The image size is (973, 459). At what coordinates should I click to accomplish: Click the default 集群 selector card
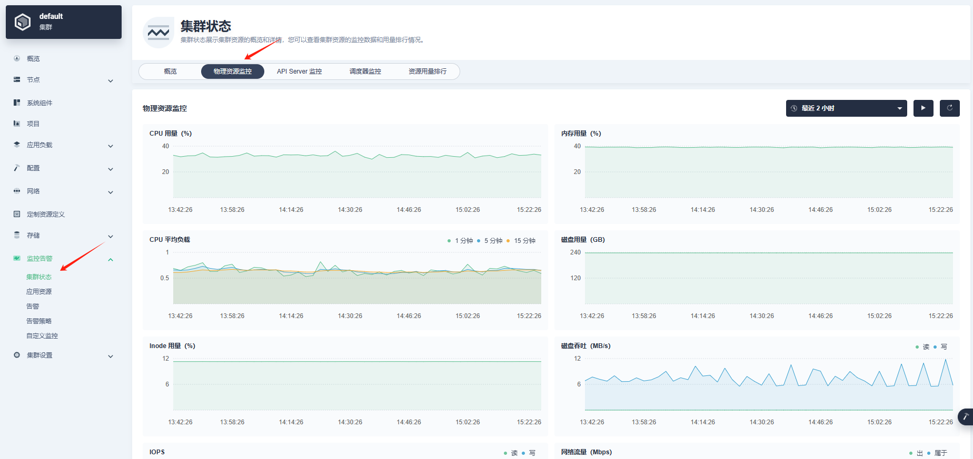(64, 22)
